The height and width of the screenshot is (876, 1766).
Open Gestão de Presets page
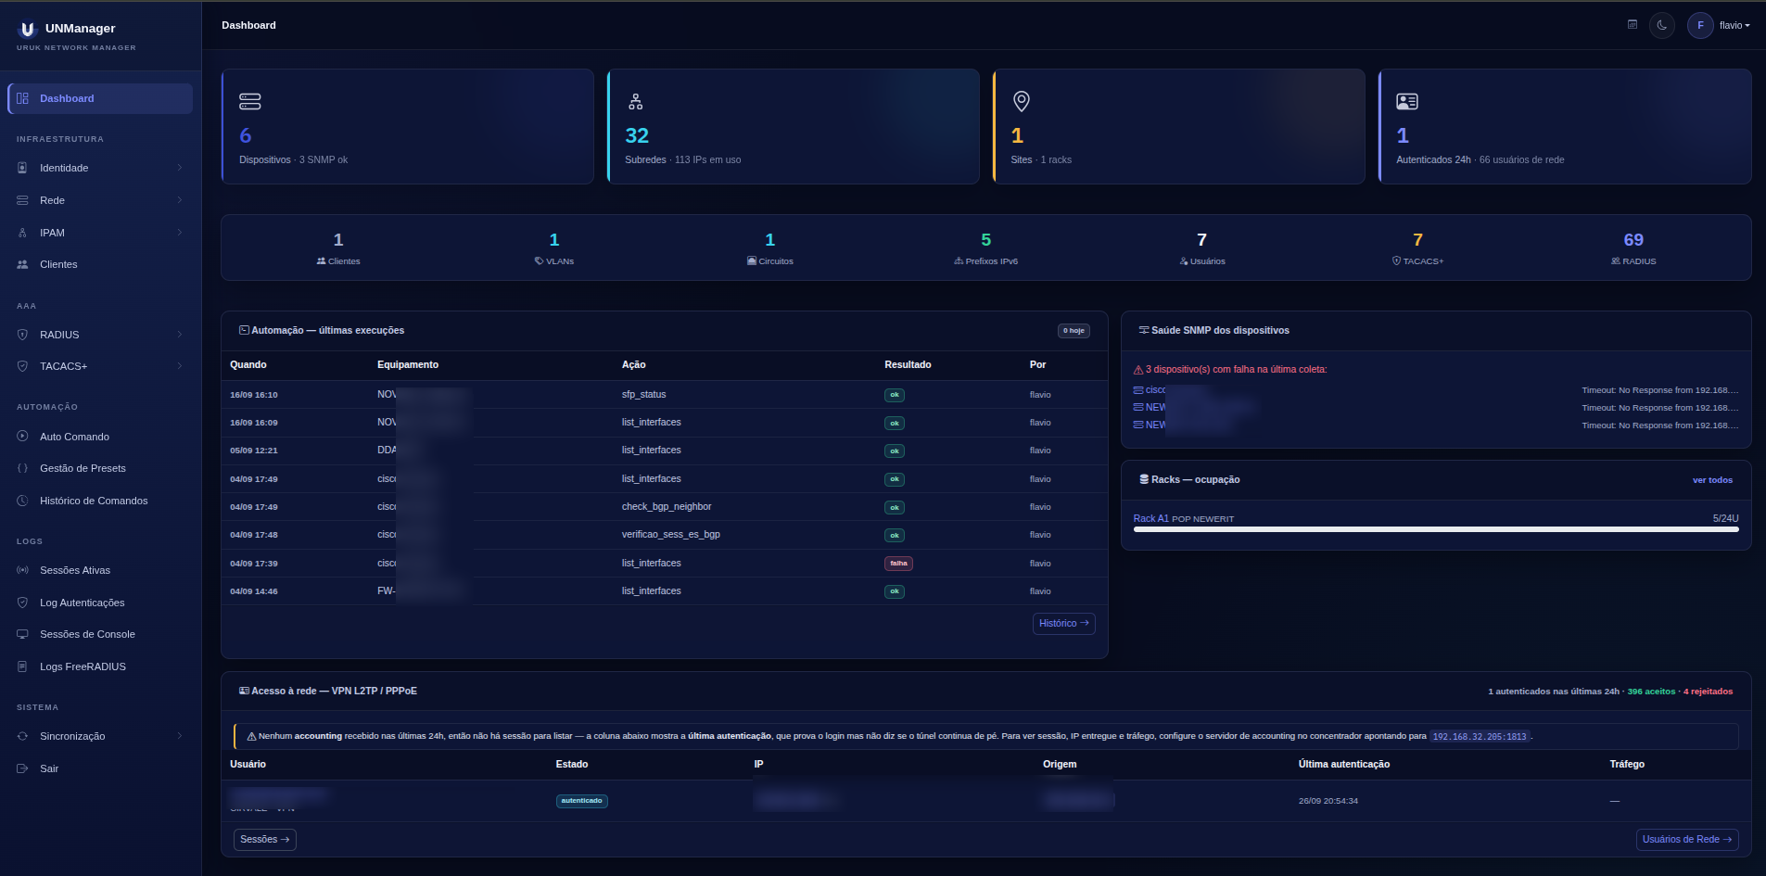click(100, 468)
